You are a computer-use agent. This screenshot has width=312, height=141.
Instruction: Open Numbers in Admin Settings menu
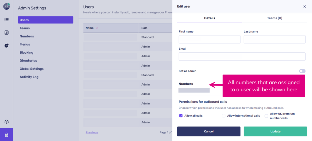coord(27,36)
